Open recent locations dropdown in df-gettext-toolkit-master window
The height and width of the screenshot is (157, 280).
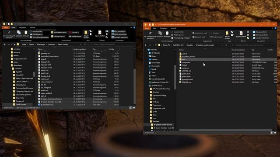[x=153, y=45]
